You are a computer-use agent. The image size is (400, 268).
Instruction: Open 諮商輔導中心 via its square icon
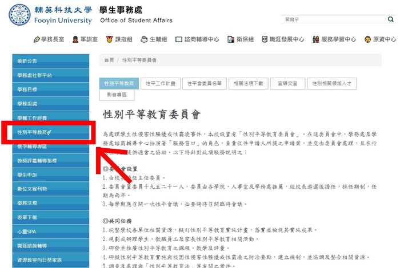point(179,39)
